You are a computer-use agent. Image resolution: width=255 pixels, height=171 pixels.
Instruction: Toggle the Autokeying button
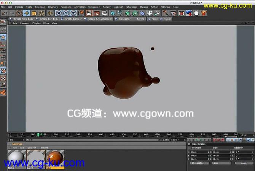219,140
